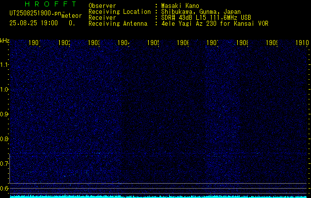311x198 pixels.
Task: Click the location Shibukawa, Gunma, Japan
Action: [201, 12]
